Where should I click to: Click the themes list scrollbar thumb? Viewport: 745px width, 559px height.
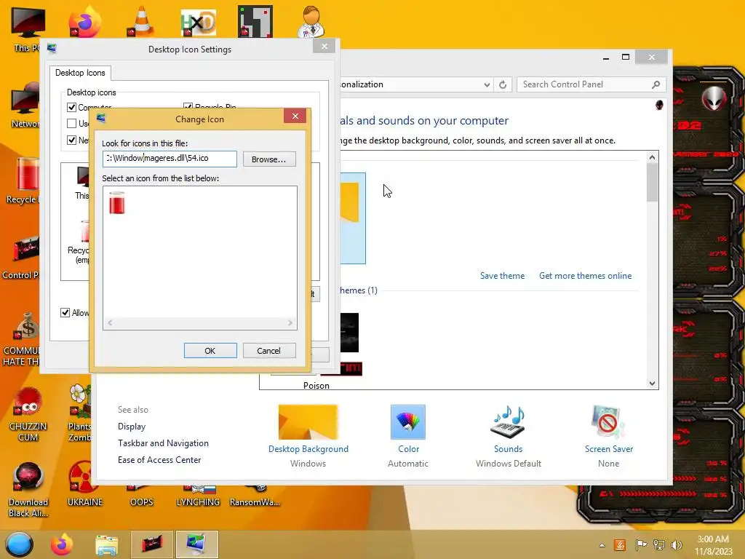coord(653,183)
